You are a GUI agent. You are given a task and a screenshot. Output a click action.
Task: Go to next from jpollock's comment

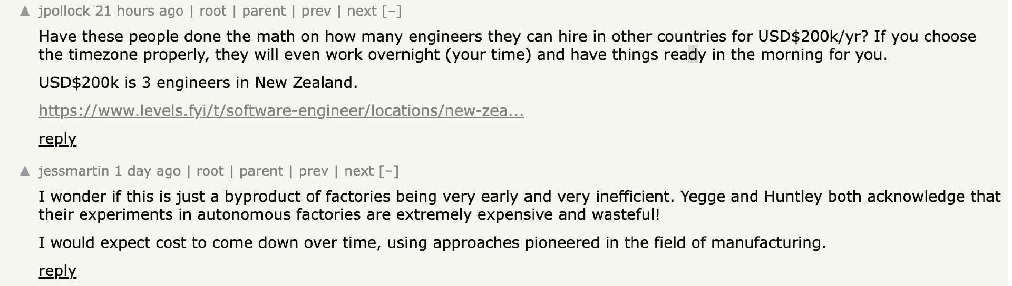362,11
